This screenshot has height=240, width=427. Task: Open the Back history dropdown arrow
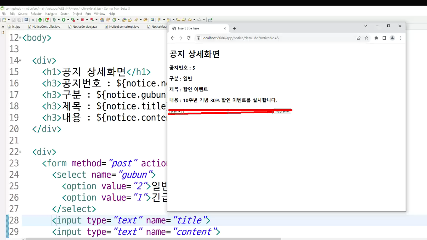pos(194,20)
